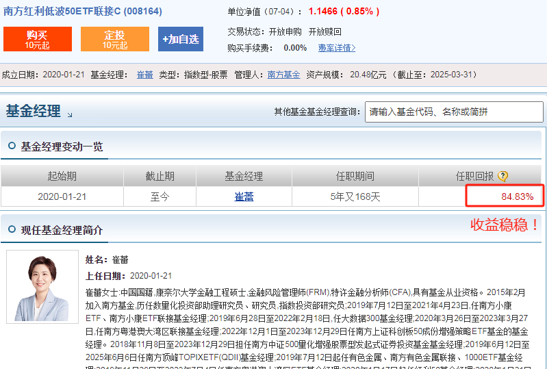This screenshot has height=369, width=547.
Task: Click the help icon beside 任职回报
Action: point(503,176)
